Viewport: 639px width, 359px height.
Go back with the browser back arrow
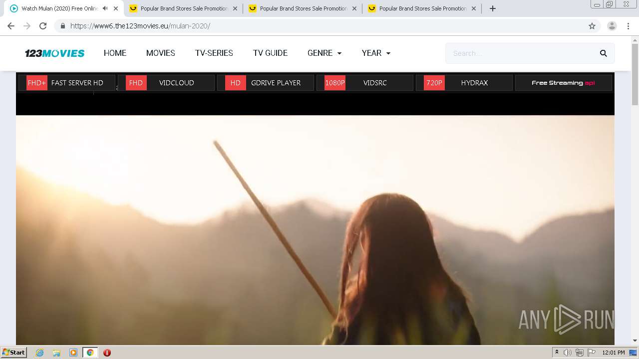pyautogui.click(x=11, y=26)
